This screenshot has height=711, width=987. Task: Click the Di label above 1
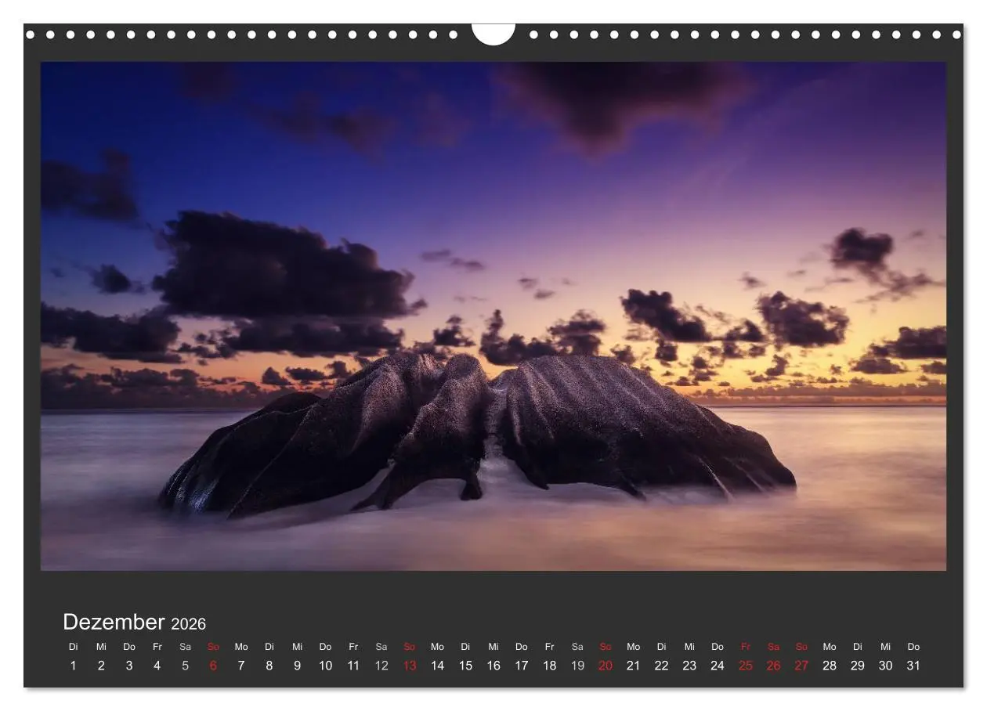74,647
